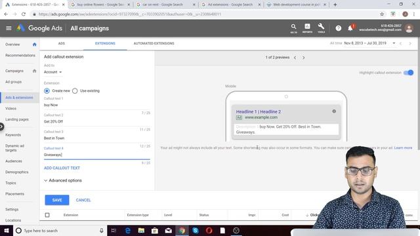Open the notifications bell
Image resolution: width=420 pixels, height=236 pixels.
click(350, 28)
